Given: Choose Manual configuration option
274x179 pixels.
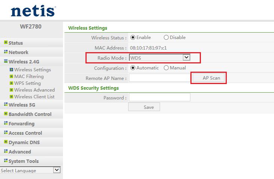Looking at the screenshot, I should pos(166,68).
